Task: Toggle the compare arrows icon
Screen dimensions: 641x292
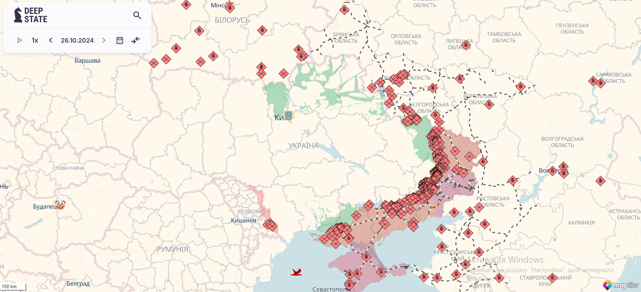Action: tap(136, 40)
